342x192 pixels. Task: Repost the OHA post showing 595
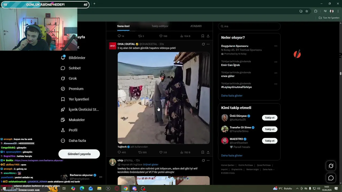click(x=142, y=152)
